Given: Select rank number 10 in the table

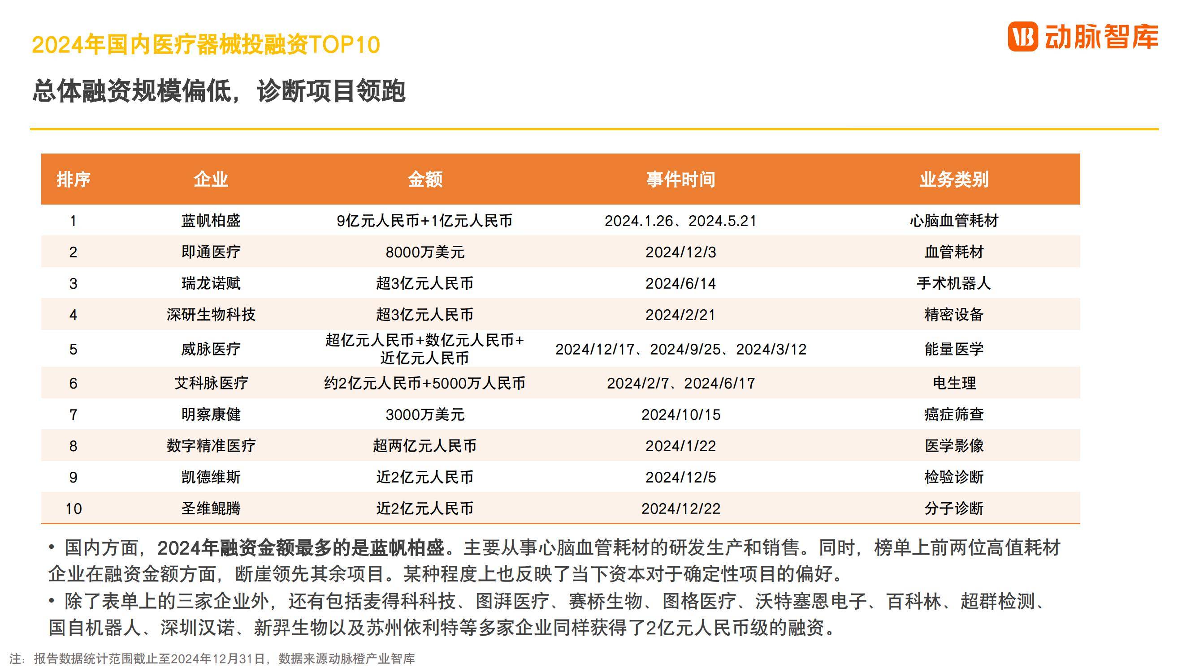Looking at the screenshot, I should 74,509.
